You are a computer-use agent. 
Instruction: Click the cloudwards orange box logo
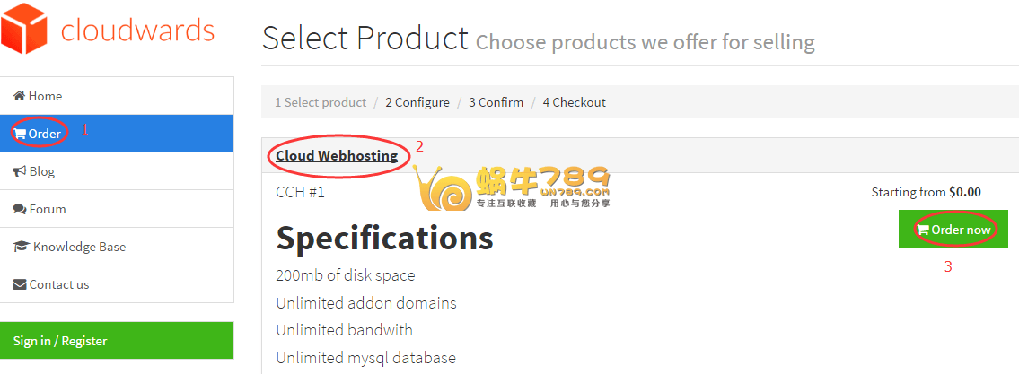24,28
